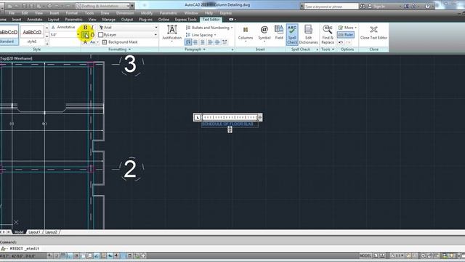Switch to the Express Tools ribbon tab
Viewport: 465px width, 262px height.
pyautogui.click(x=186, y=20)
